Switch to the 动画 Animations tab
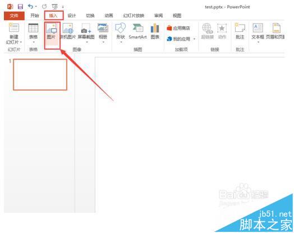The width and height of the screenshot is (294, 233). (109, 16)
